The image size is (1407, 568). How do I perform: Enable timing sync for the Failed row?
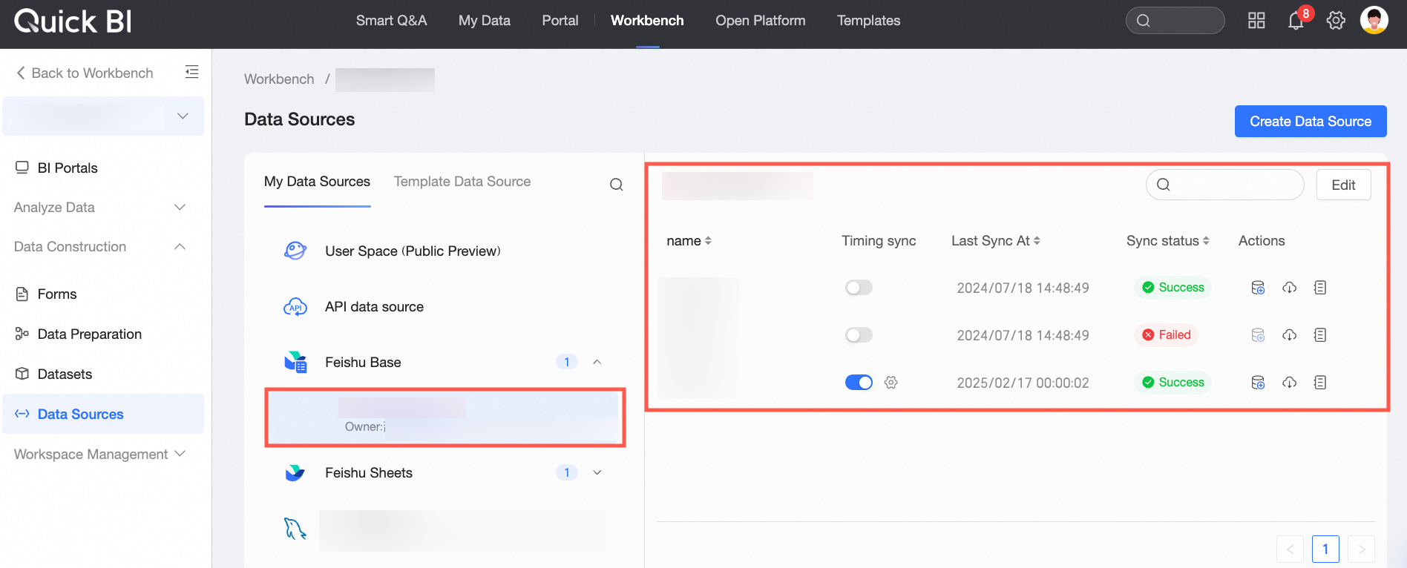tap(859, 335)
